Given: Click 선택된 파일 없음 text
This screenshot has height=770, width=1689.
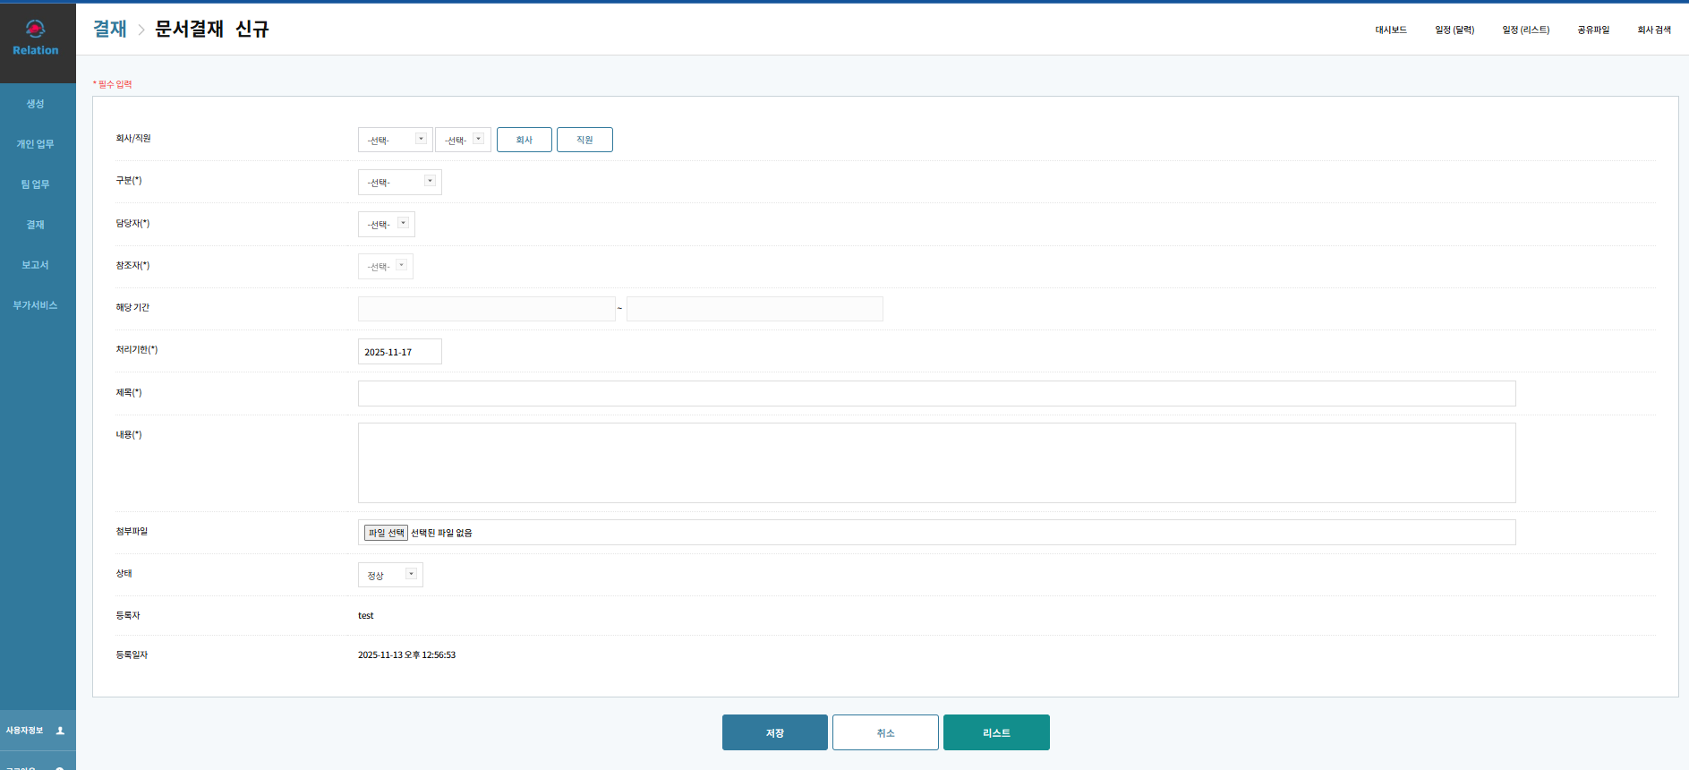Looking at the screenshot, I should tap(441, 533).
